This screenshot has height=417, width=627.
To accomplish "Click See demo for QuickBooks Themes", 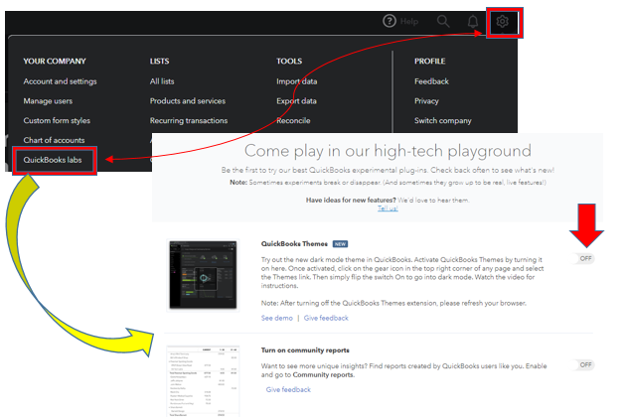I will click(276, 318).
